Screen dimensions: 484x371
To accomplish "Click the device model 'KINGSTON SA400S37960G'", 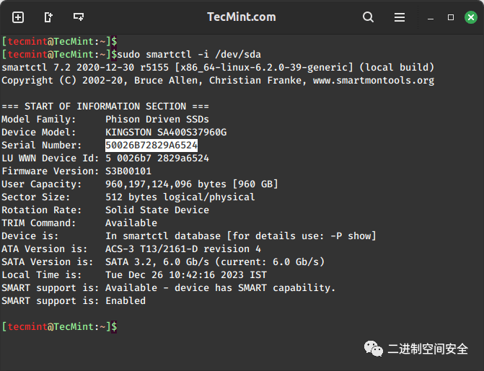I will pyautogui.click(x=166, y=133).
